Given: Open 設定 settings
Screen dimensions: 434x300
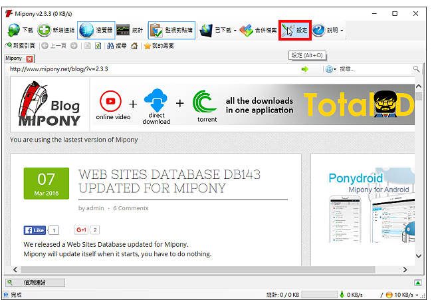Looking at the screenshot, I should point(295,30).
